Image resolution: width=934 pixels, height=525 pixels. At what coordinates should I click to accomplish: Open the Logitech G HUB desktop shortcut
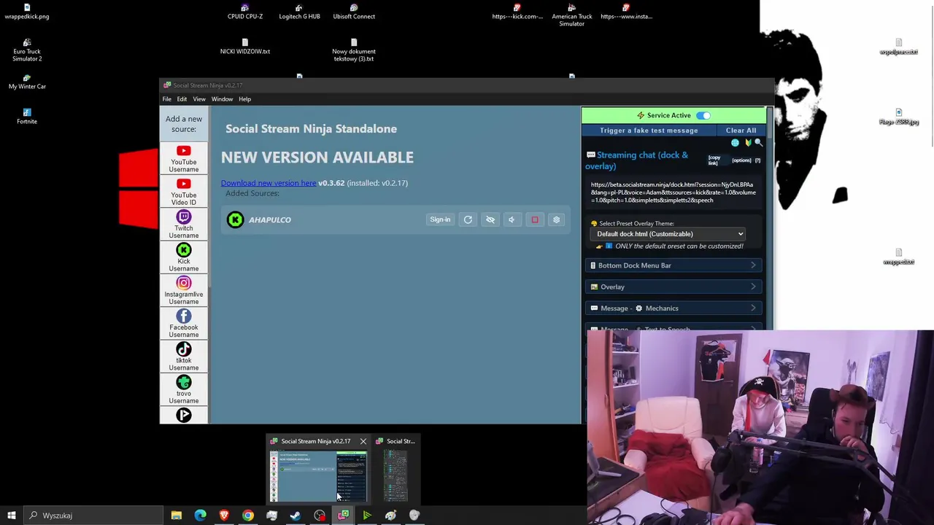pyautogui.click(x=299, y=12)
